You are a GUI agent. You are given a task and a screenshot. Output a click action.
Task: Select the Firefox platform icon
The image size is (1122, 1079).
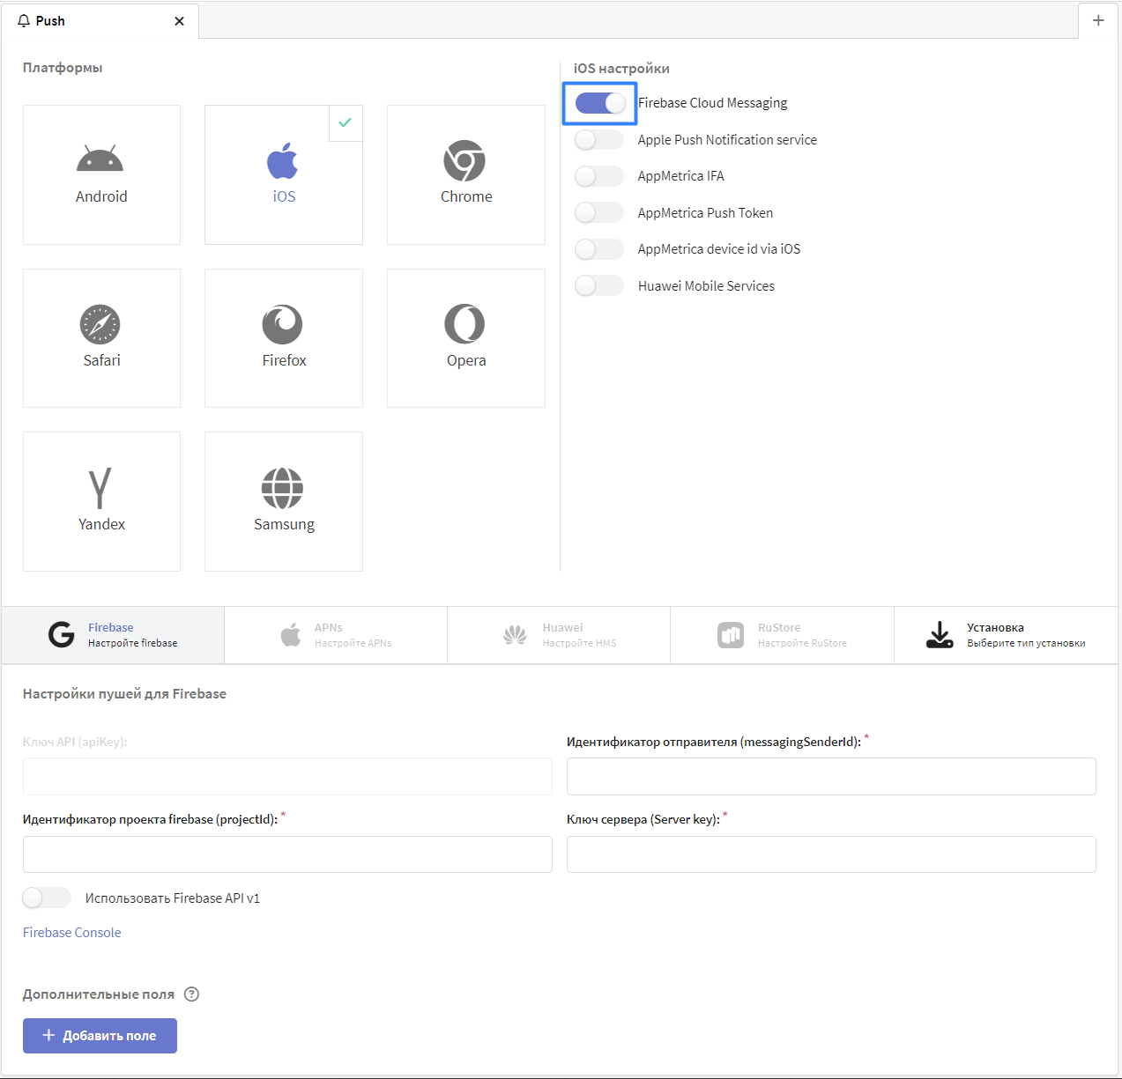[283, 324]
